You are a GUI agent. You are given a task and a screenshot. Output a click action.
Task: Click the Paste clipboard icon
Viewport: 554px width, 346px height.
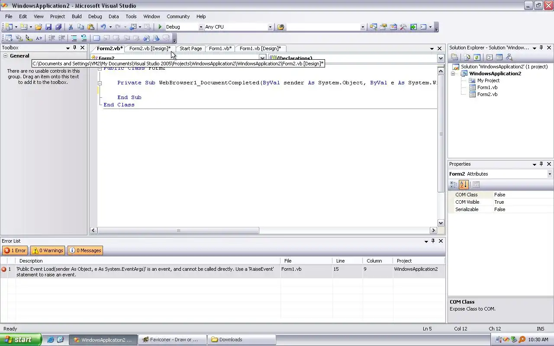(90, 27)
